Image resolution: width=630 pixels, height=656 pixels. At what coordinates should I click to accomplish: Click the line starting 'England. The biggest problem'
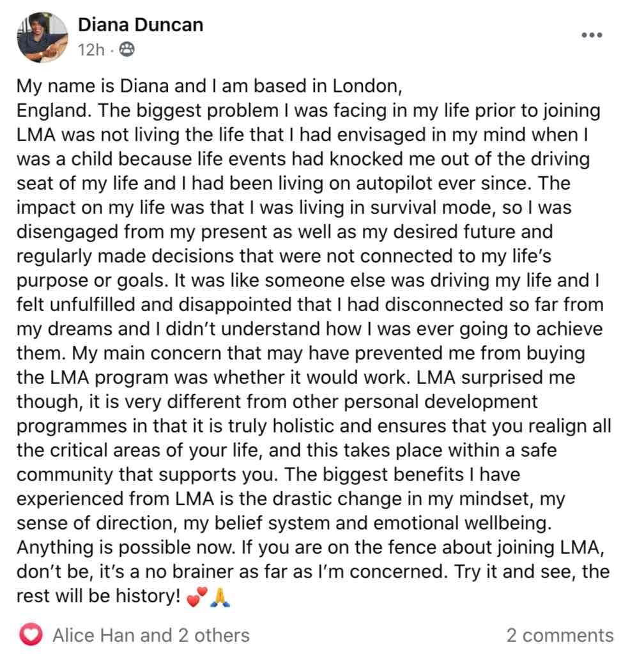click(309, 111)
